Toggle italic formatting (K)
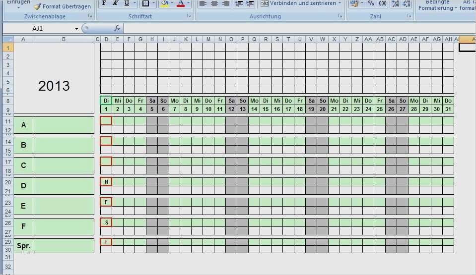The image size is (476, 275). coord(115,3)
